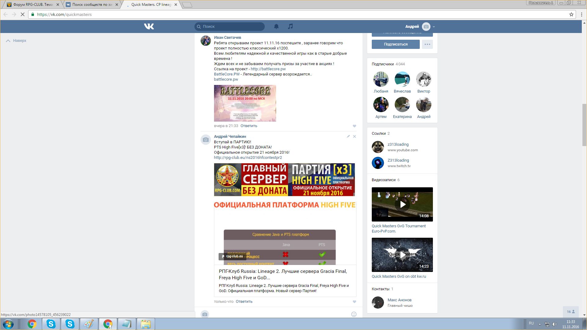587x330 pixels.
Task: Click the address bar URL
Action: click(x=64, y=14)
